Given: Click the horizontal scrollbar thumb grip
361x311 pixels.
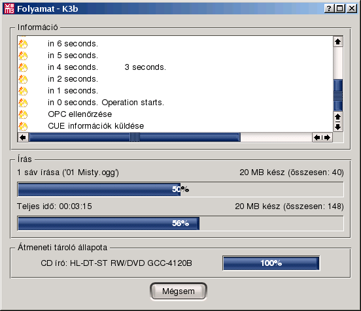Looking at the screenshot, I should pos(135,138).
